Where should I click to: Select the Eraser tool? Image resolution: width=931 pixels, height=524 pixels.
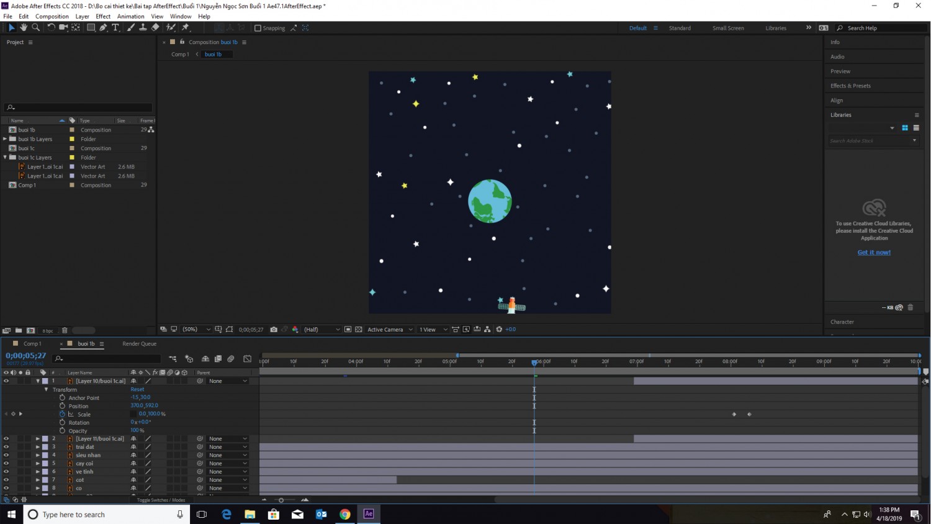155,27
